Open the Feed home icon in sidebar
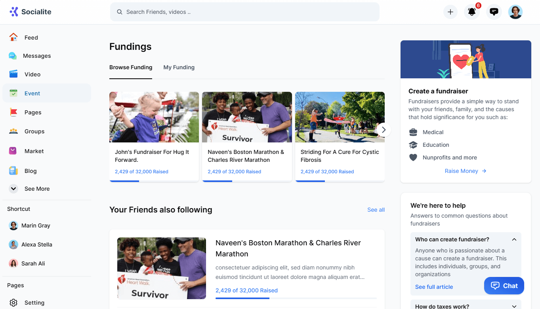 point(13,37)
